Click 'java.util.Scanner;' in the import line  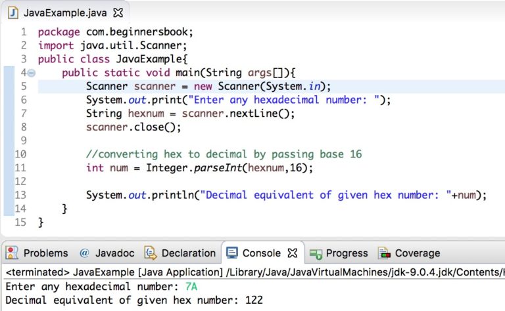pyautogui.click(x=133, y=46)
